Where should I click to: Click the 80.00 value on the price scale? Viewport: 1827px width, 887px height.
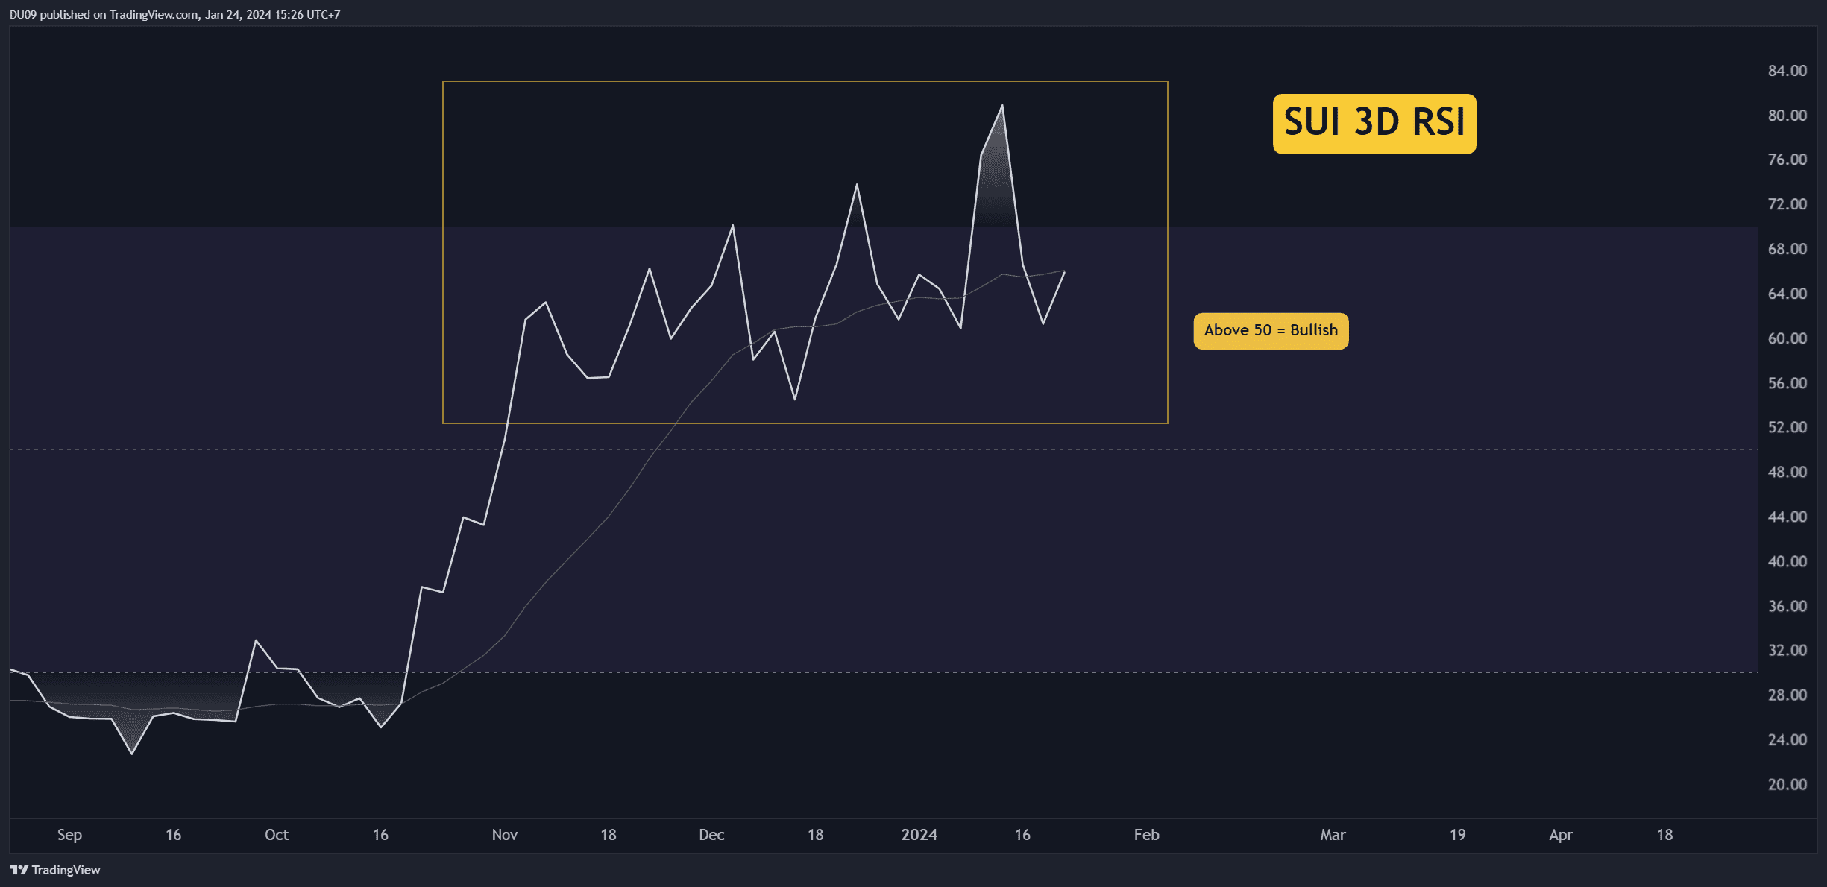pyautogui.click(x=1787, y=116)
